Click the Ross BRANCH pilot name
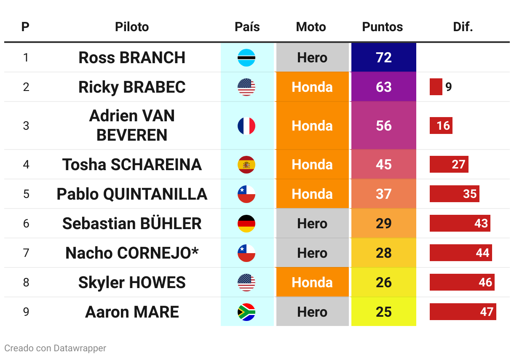 (132, 58)
